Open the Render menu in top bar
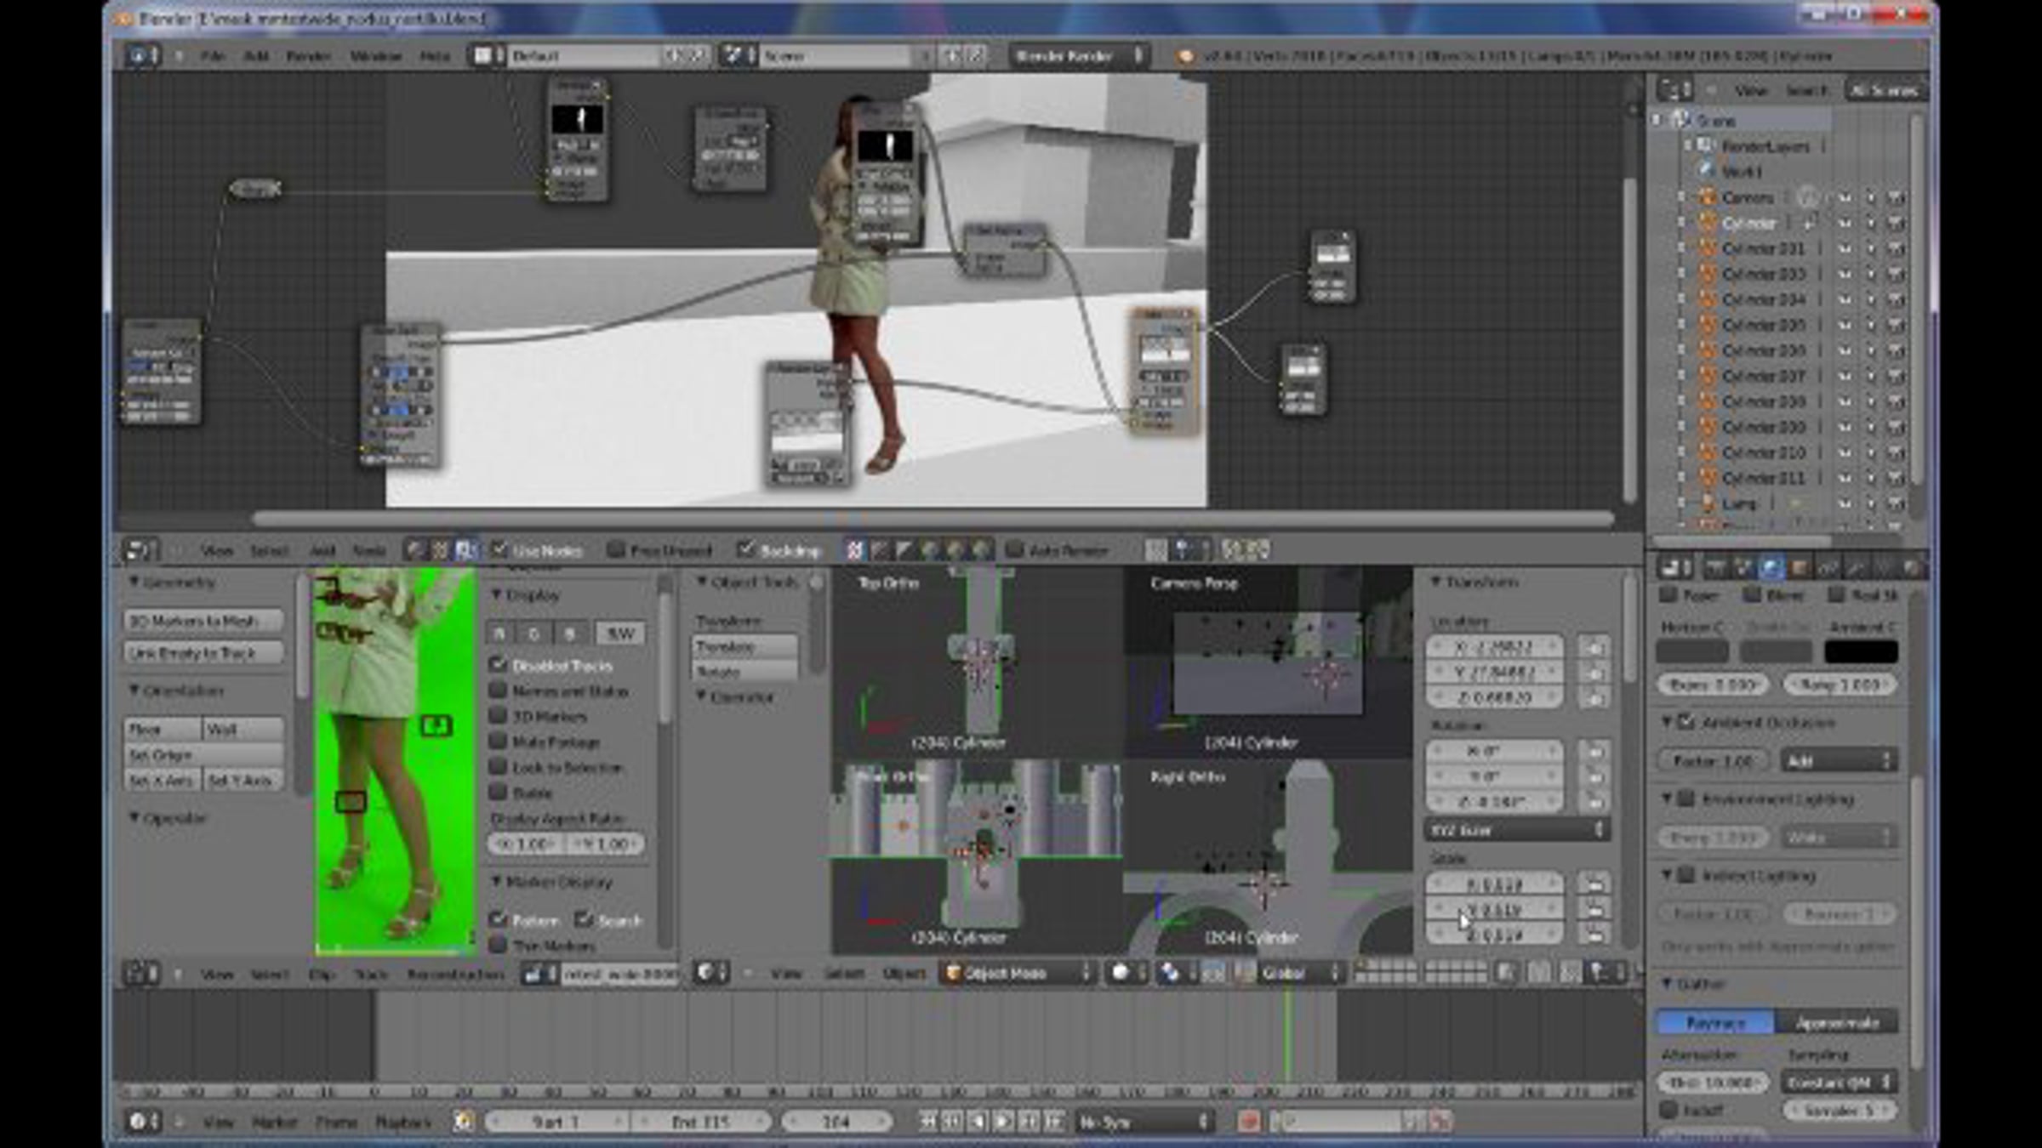Viewport: 2042px width, 1148px height. tap(308, 56)
